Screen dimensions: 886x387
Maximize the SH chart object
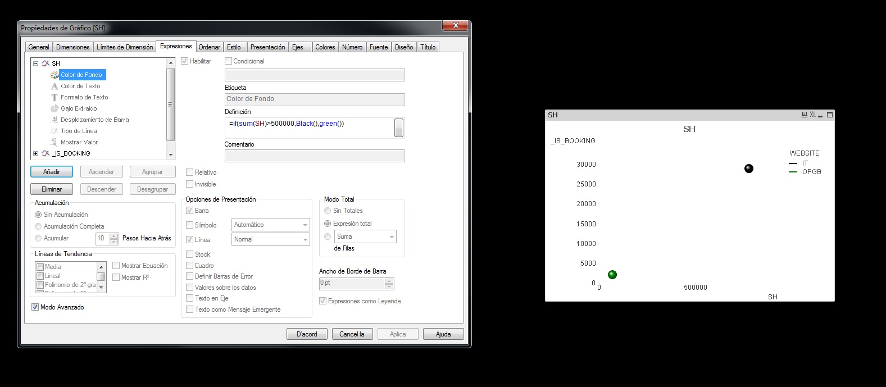coord(830,115)
